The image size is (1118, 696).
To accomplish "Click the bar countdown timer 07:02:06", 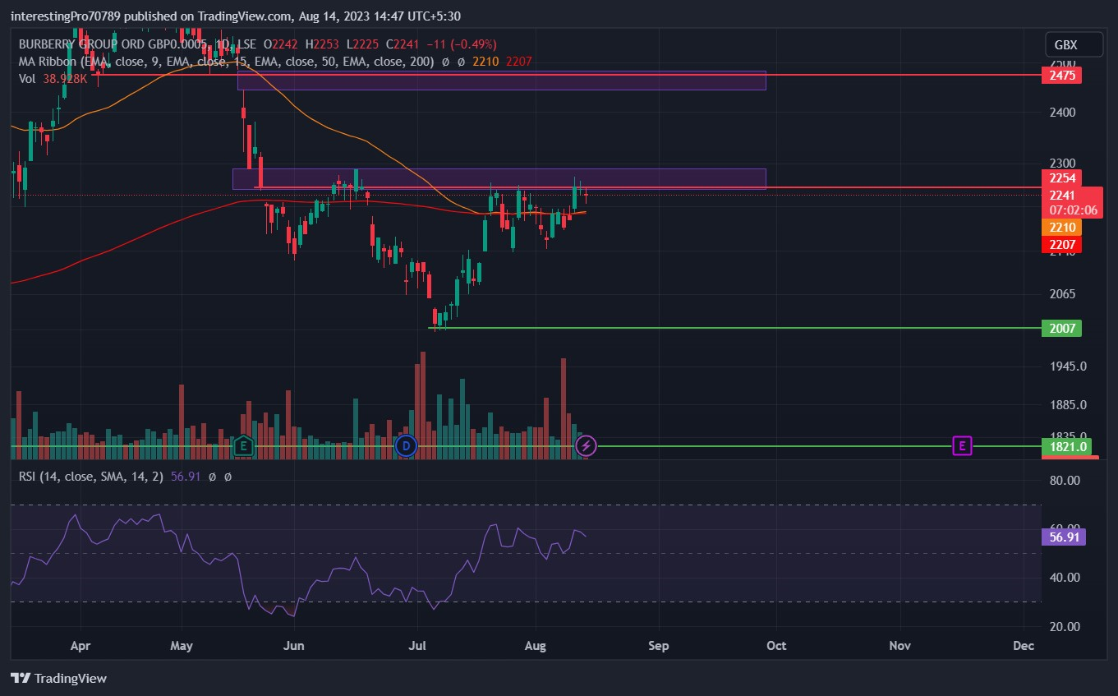I will 1071,210.
